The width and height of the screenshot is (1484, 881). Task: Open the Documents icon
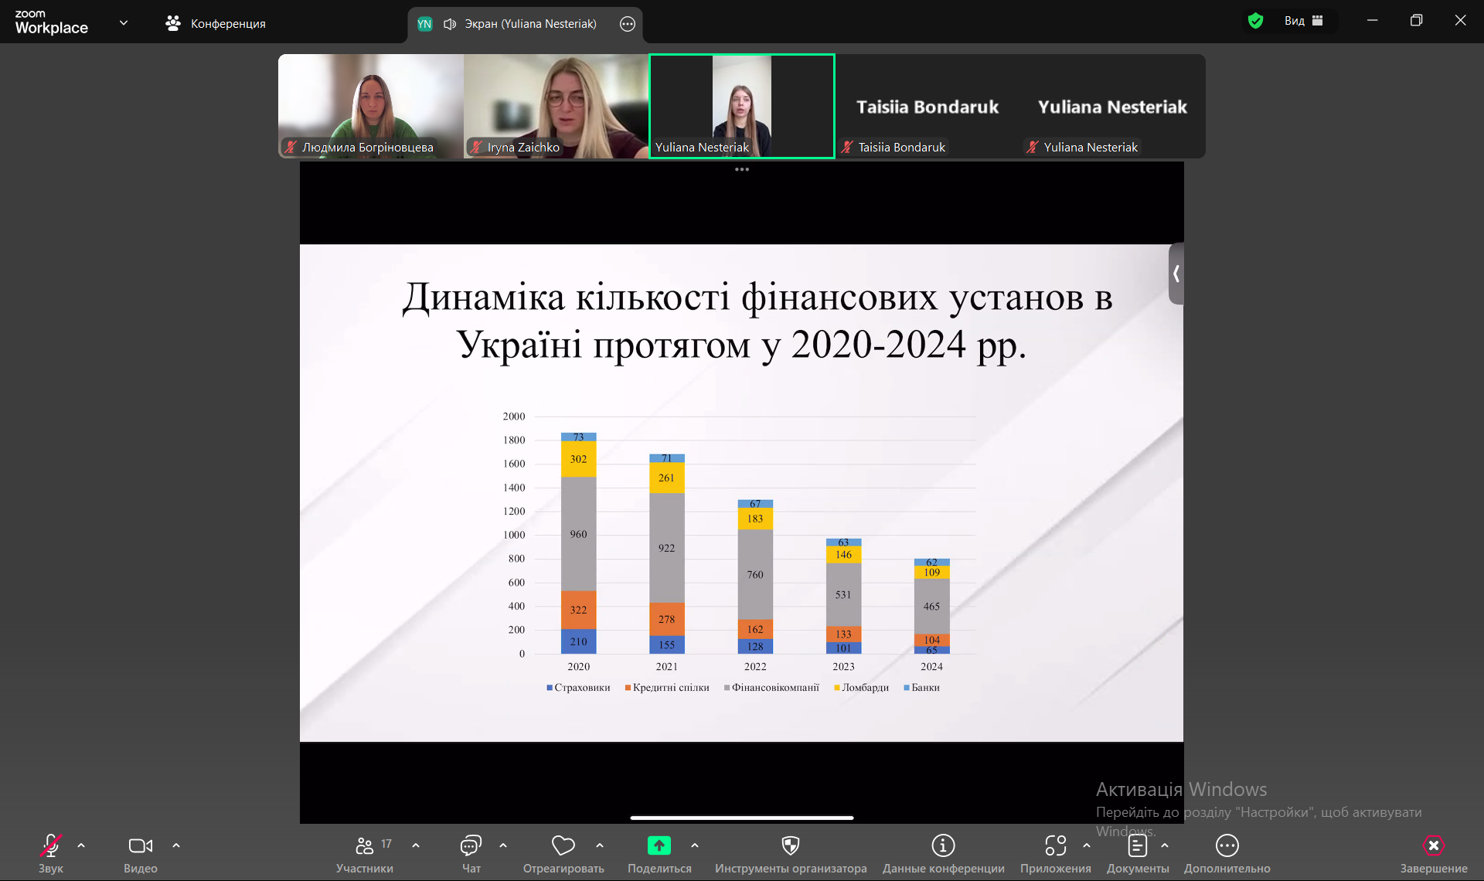[1137, 845]
